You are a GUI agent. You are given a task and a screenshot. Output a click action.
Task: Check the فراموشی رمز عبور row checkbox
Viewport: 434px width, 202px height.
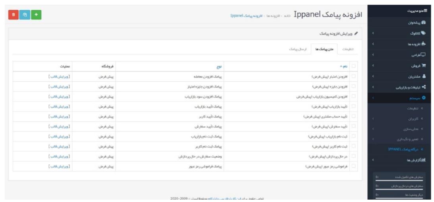point(353,166)
